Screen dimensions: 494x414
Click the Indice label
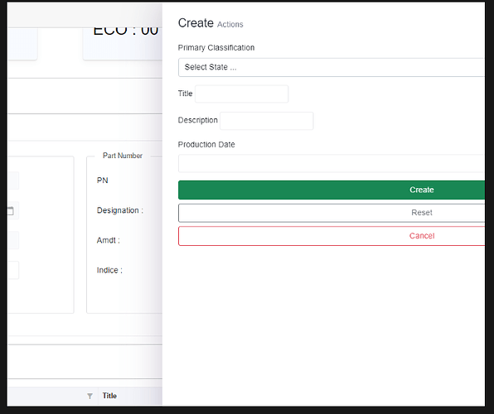pos(109,271)
